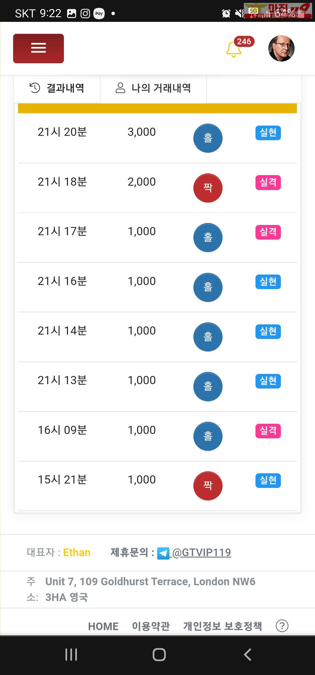Open the red hamburger menu
The image size is (315, 675).
click(38, 48)
